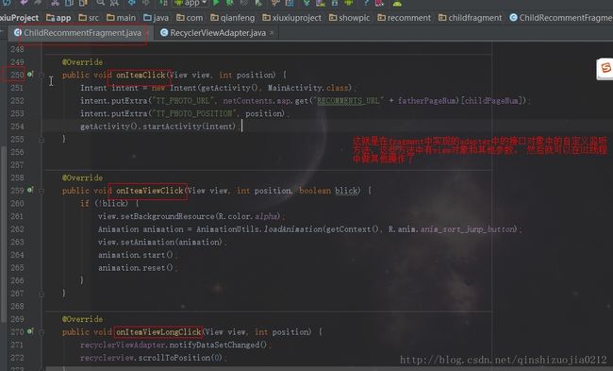The height and width of the screenshot is (371, 613).
Task: Click the onItemViewLongClick method name
Action: click(158, 332)
